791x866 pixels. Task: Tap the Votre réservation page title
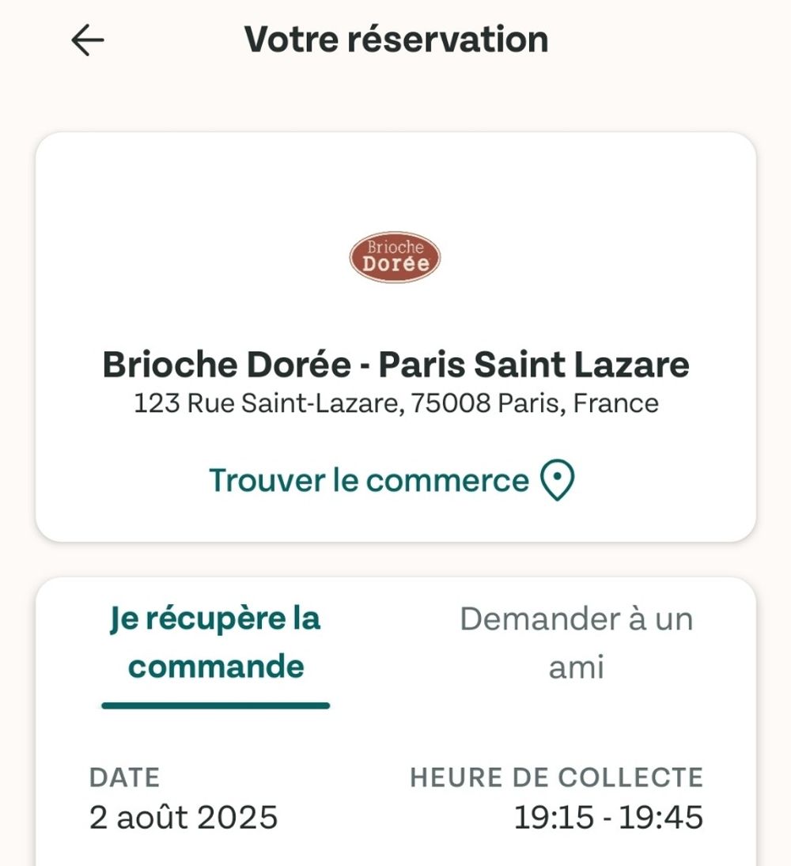[x=396, y=40]
